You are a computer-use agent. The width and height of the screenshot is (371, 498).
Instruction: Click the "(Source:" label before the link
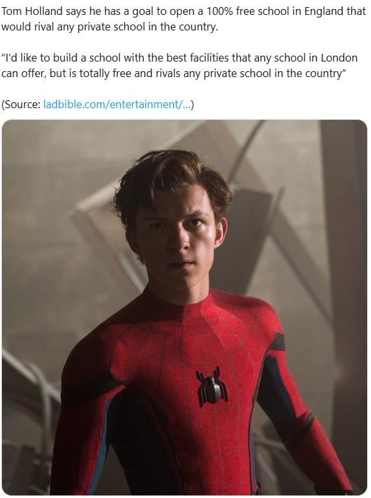(21, 104)
